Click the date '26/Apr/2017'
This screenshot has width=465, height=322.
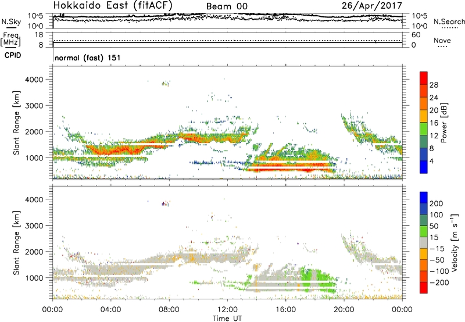[x=372, y=6]
